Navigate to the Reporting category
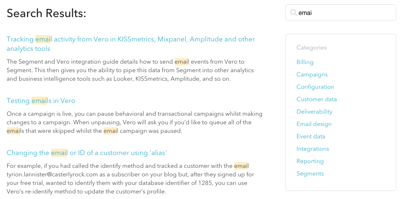The height and width of the screenshot is (199, 400). [310, 161]
